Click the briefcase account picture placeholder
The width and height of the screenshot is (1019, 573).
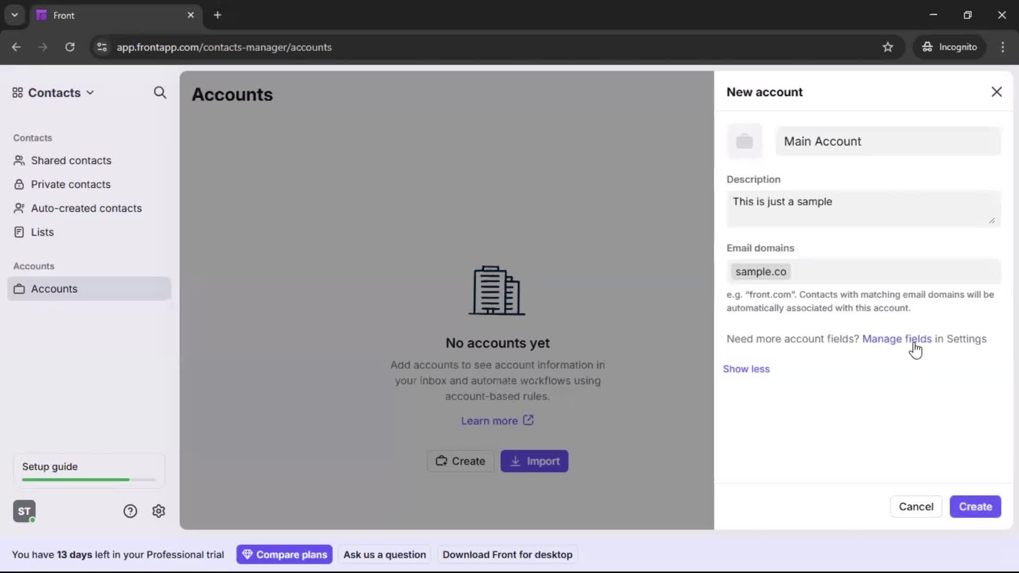(745, 141)
